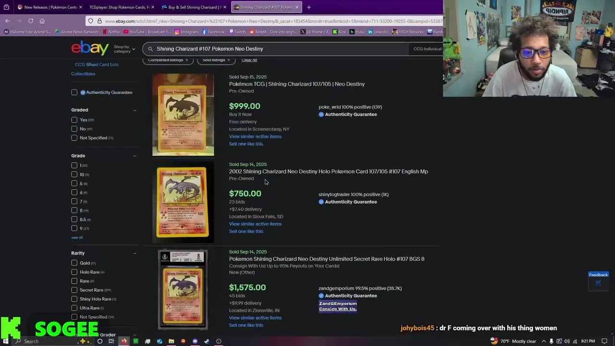This screenshot has width=615, height=346.
Task: Remove the Sold listings filter chip
Action: tap(228, 60)
